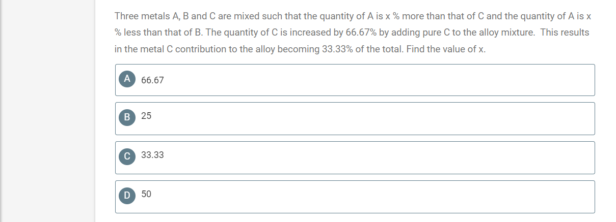Select the circular A badge icon
The image size is (616, 222).
pyautogui.click(x=127, y=79)
